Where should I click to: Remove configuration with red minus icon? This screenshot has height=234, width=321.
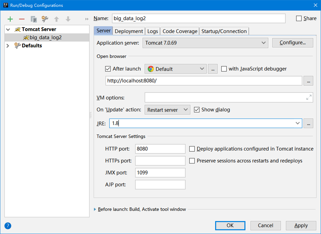click(x=22, y=19)
